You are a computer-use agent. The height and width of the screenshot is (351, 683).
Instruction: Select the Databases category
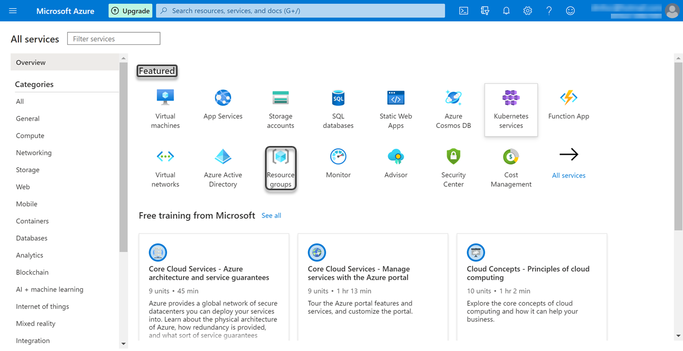click(32, 238)
